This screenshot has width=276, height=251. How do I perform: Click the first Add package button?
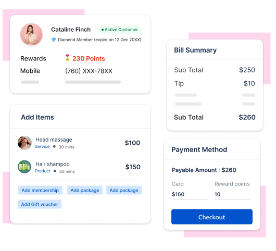pos(85,190)
